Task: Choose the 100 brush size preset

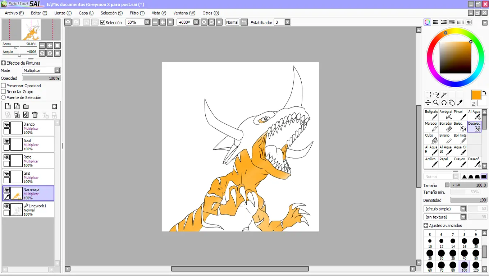Action: pos(464,267)
